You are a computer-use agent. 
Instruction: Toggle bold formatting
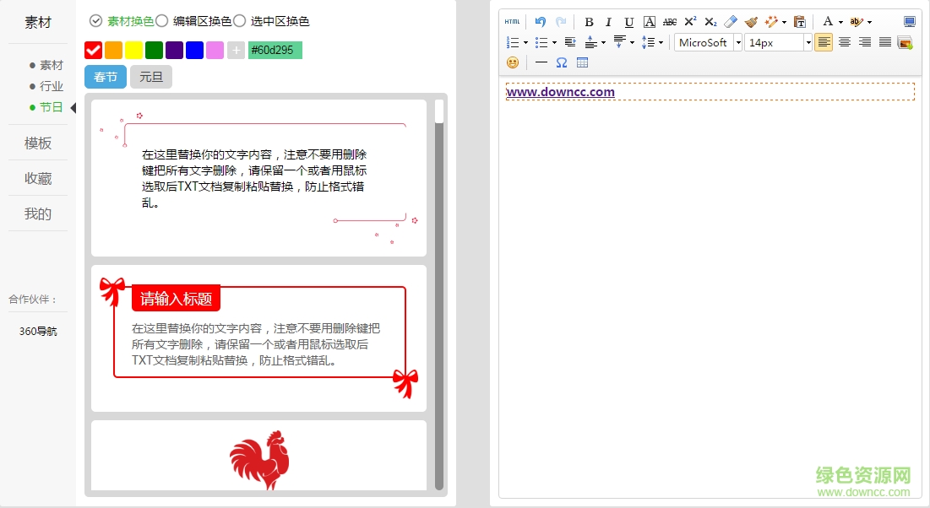[x=590, y=21]
